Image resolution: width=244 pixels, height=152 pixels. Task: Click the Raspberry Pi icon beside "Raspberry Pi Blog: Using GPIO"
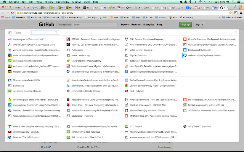tap(68, 100)
